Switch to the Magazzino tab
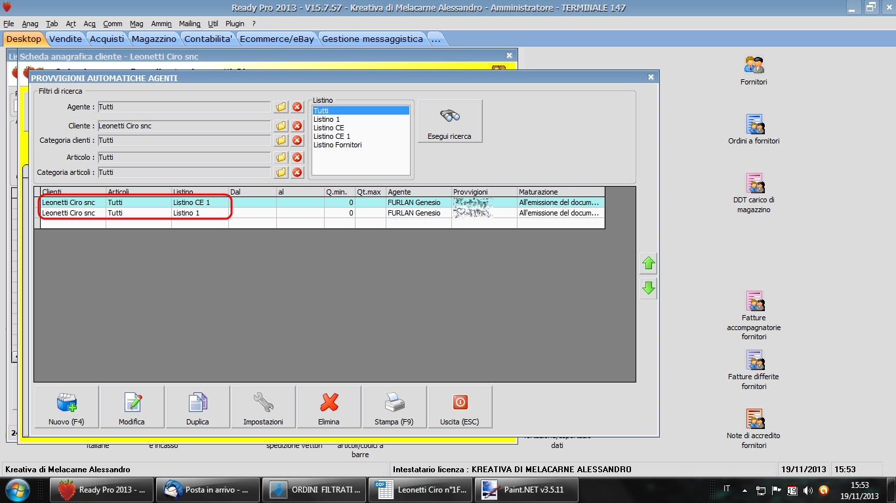The height and width of the screenshot is (503, 896). coord(154,39)
